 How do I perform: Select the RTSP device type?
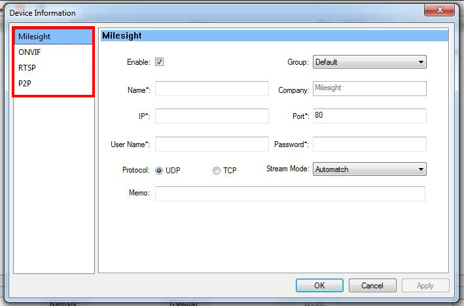click(x=53, y=68)
